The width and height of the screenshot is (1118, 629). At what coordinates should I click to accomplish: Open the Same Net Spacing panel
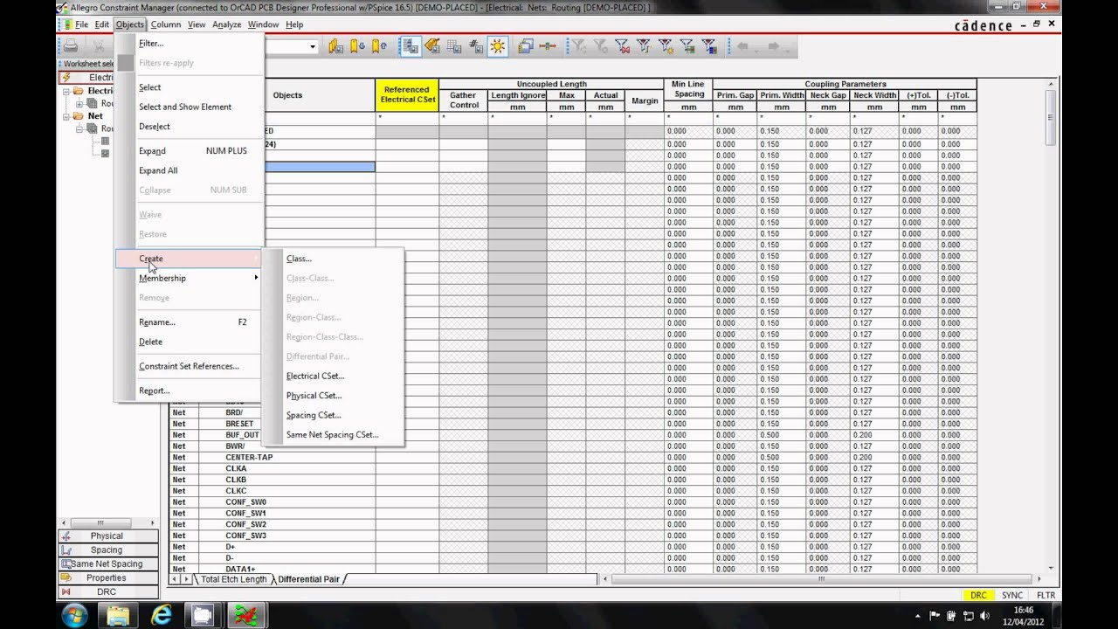(x=107, y=563)
